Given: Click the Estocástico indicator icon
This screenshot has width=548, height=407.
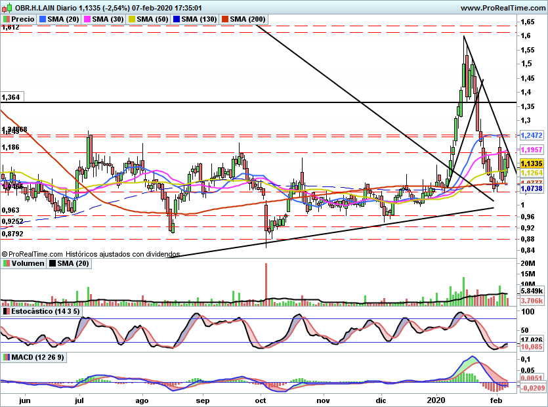Looking at the screenshot, I should click(7, 311).
